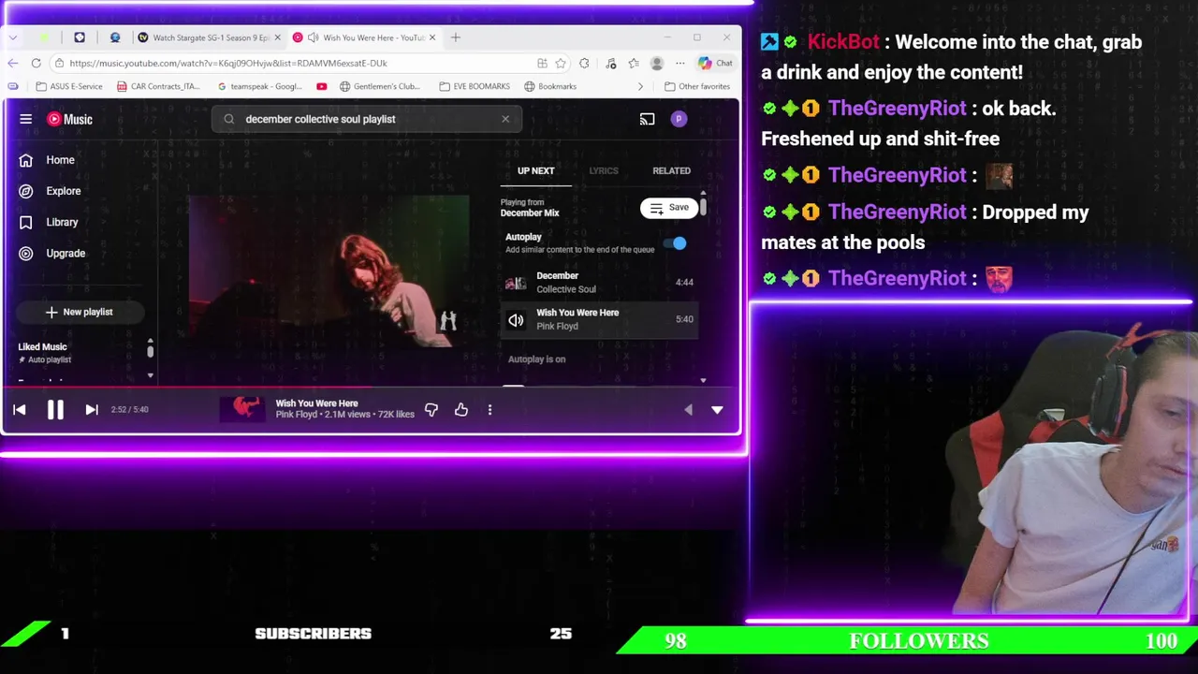Click the search magnifier icon
Viewport: 1198px width, 674px height.
click(x=229, y=119)
